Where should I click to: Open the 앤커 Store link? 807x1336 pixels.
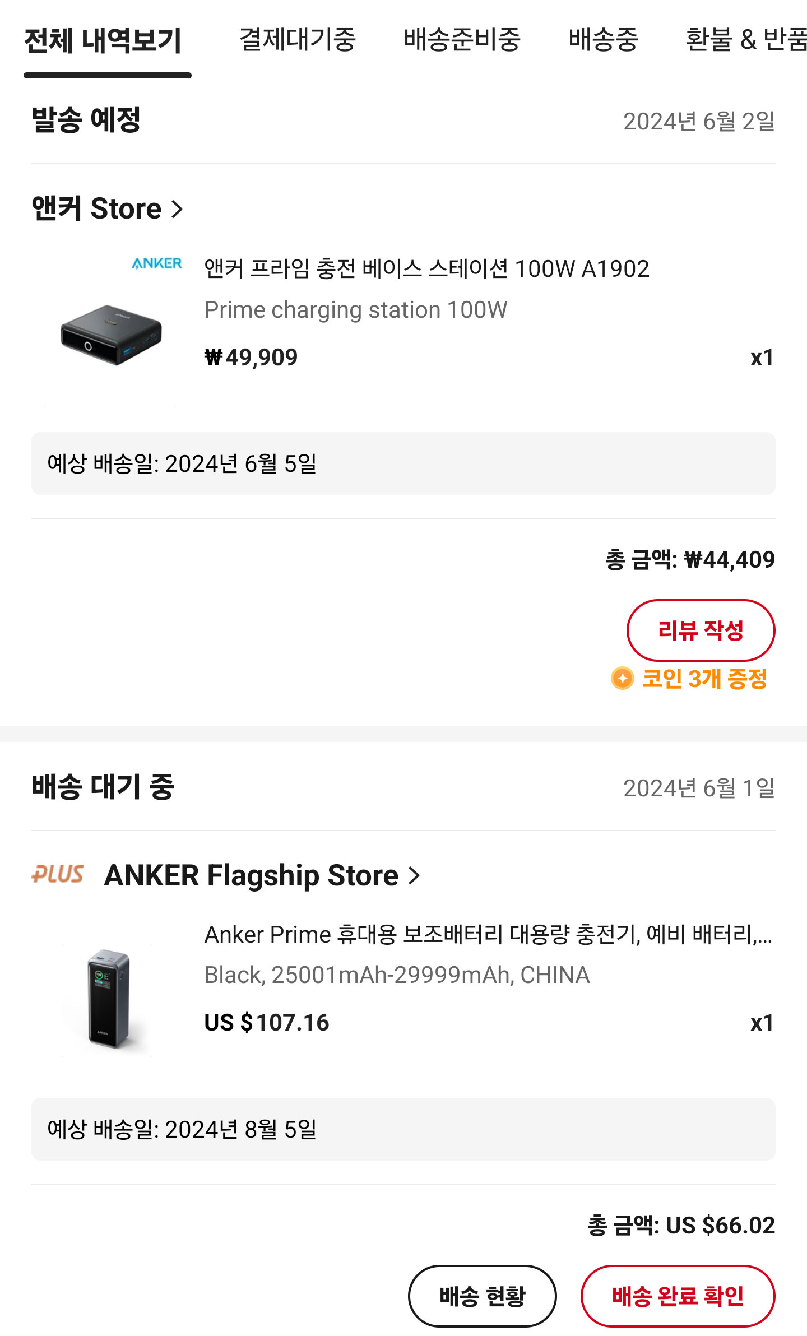coord(97,209)
